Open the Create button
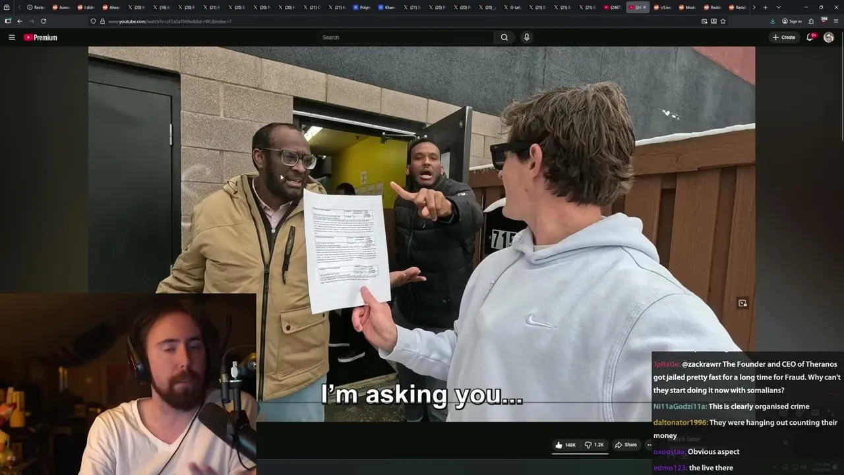The image size is (844, 475). point(784,38)
